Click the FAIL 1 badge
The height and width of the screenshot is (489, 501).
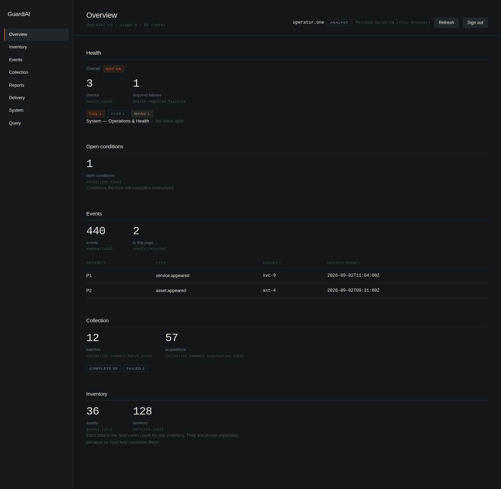point(96,114)
